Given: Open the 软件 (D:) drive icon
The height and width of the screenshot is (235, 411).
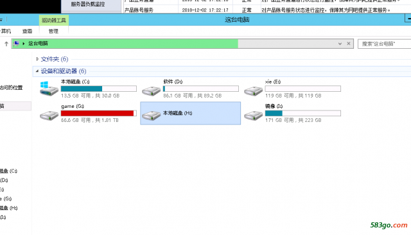Looking at the screenshot, I should (x=152, y=91).
